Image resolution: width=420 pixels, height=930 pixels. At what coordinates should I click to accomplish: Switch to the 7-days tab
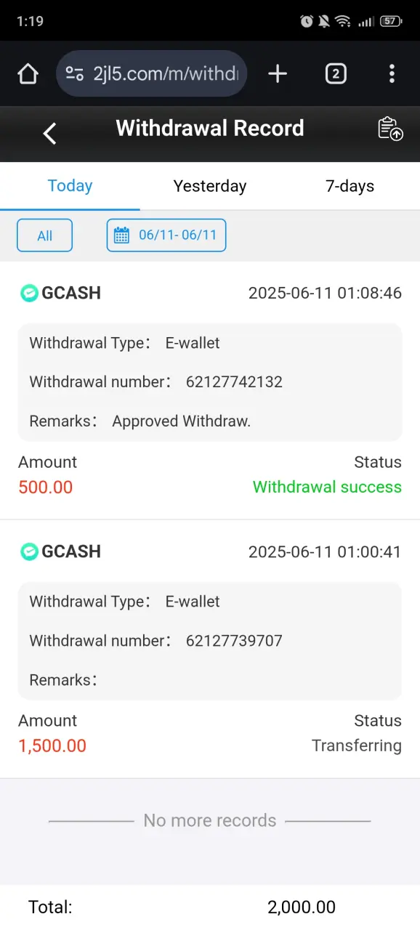(x=350, y=186)
